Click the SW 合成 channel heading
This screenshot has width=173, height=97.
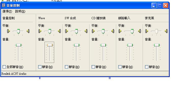(70, 18)
